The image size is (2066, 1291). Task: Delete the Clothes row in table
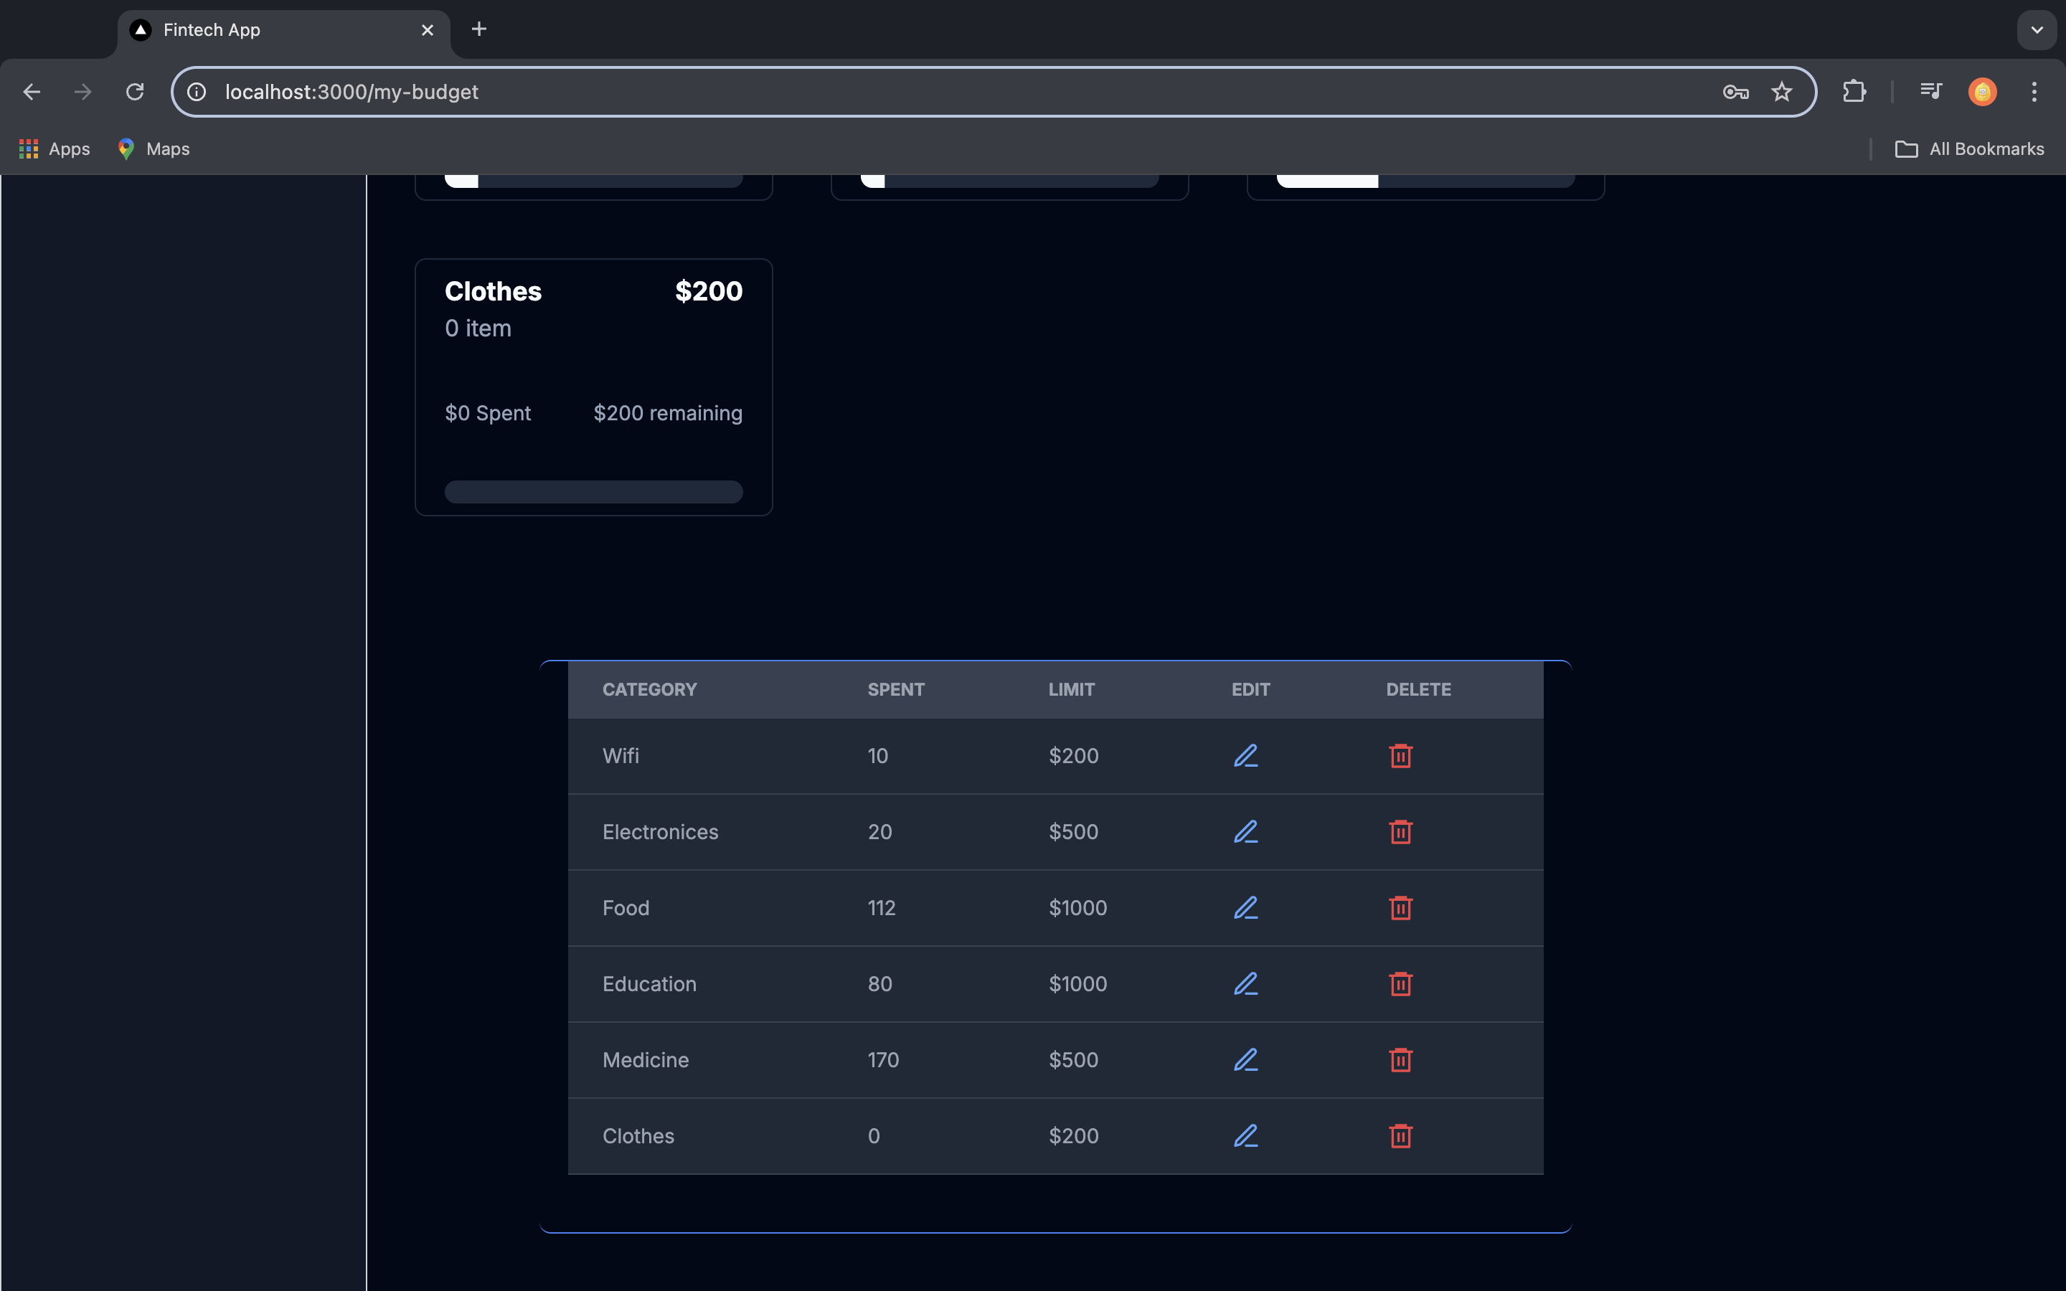[x=1400, y=1135]
